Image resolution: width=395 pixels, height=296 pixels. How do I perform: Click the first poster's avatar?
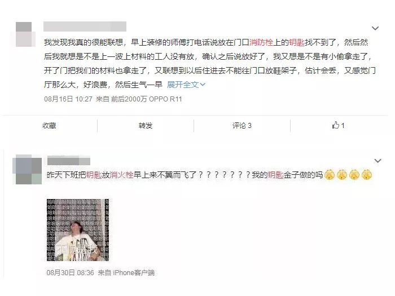[25, 34]
